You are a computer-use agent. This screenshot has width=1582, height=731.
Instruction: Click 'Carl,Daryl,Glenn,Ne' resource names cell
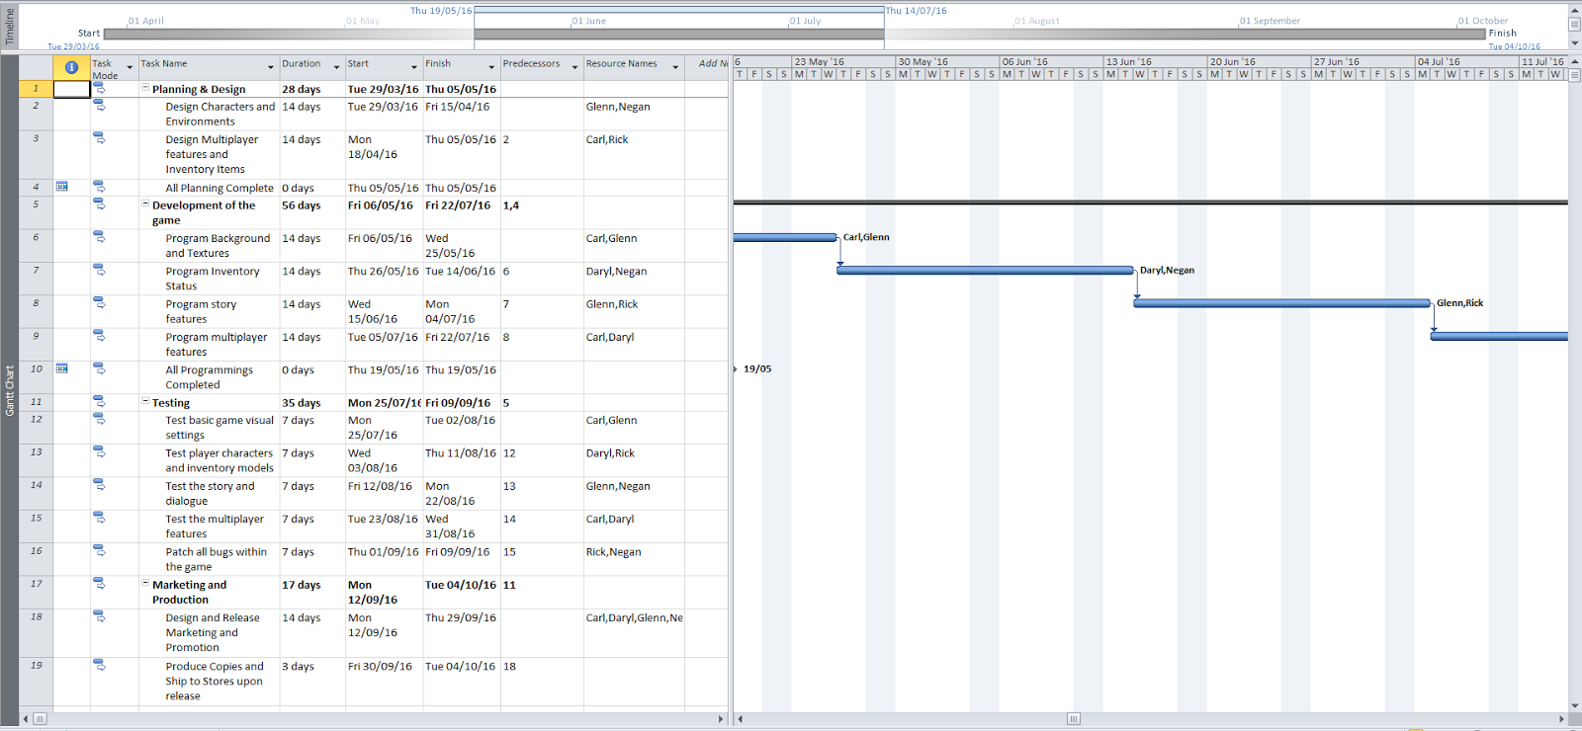click(x=634, y=633)
